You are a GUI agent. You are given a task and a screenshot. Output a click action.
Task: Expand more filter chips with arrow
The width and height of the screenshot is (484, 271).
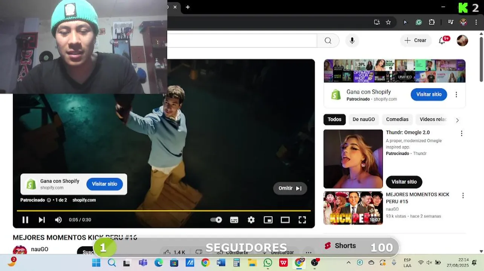[x=457, y=120]
